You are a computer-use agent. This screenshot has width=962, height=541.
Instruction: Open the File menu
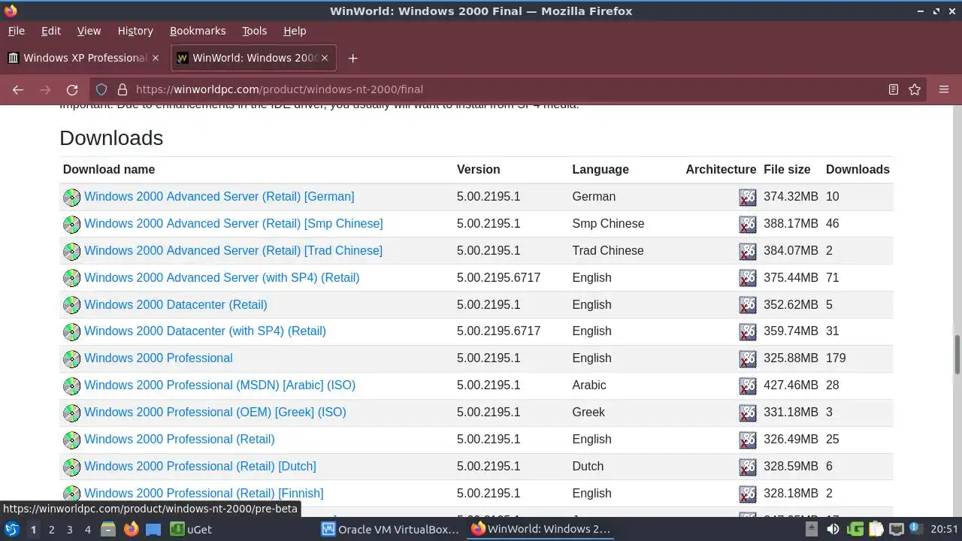[17, 31]
